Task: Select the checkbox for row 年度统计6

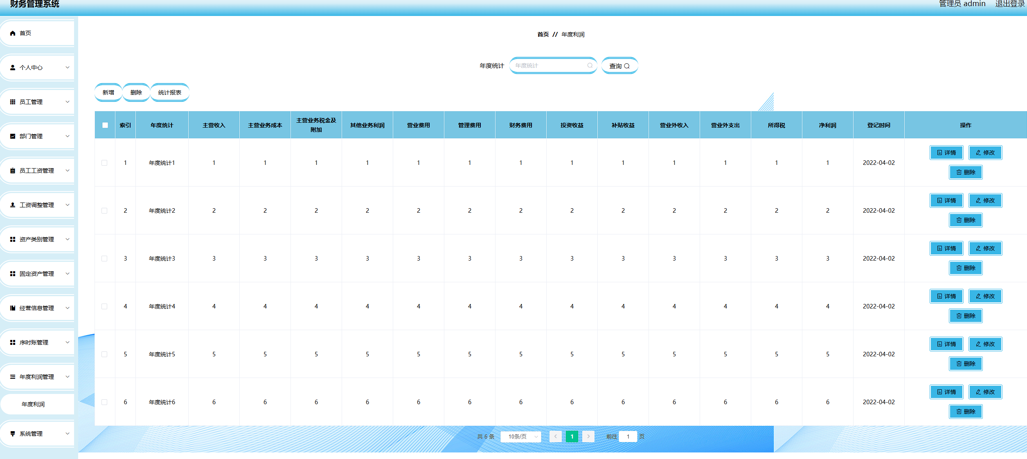Action: click(x=105, y=402)
